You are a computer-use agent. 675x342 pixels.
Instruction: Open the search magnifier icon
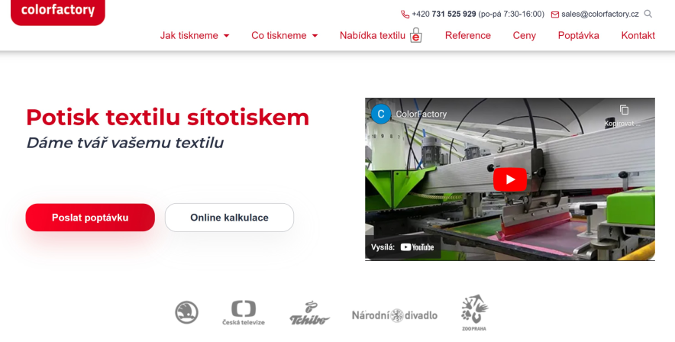pos(648,14)
